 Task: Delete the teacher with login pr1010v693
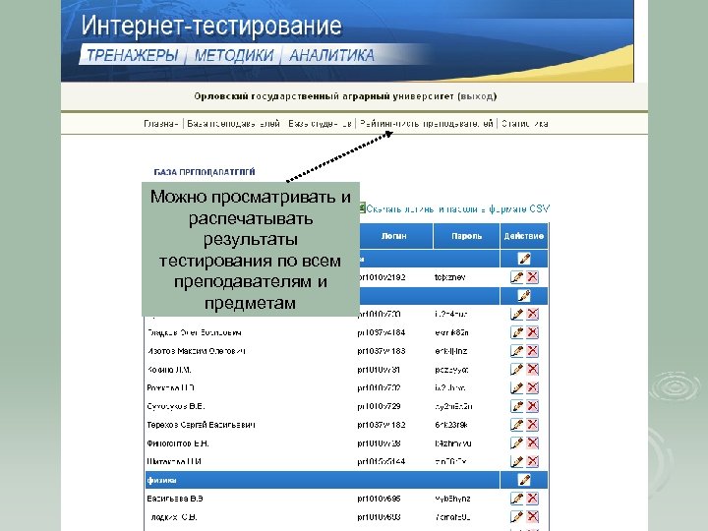[x=533, y=517]
